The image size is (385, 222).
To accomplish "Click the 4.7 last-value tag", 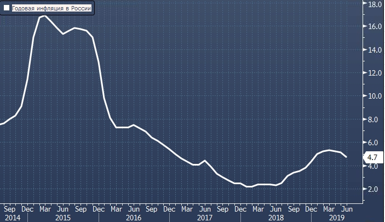I will click(372, 158).
